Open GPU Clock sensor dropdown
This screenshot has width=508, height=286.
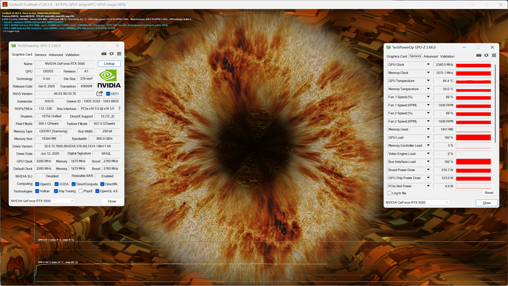tap(428, 64)
